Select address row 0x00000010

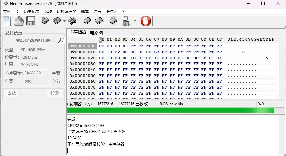pos(83,52)
